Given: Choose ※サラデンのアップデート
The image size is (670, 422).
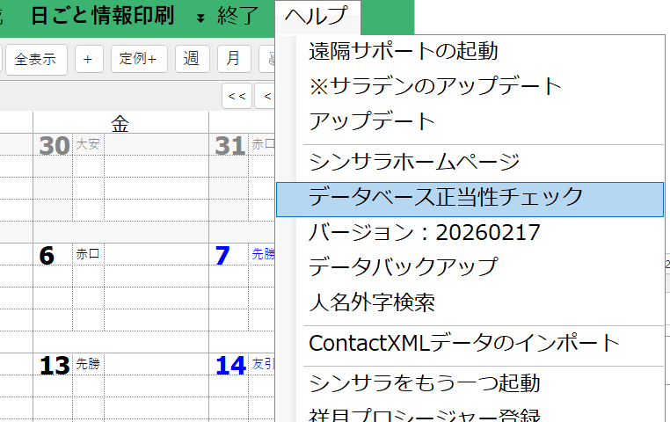Looking at the screenshot, I should 435,86.
